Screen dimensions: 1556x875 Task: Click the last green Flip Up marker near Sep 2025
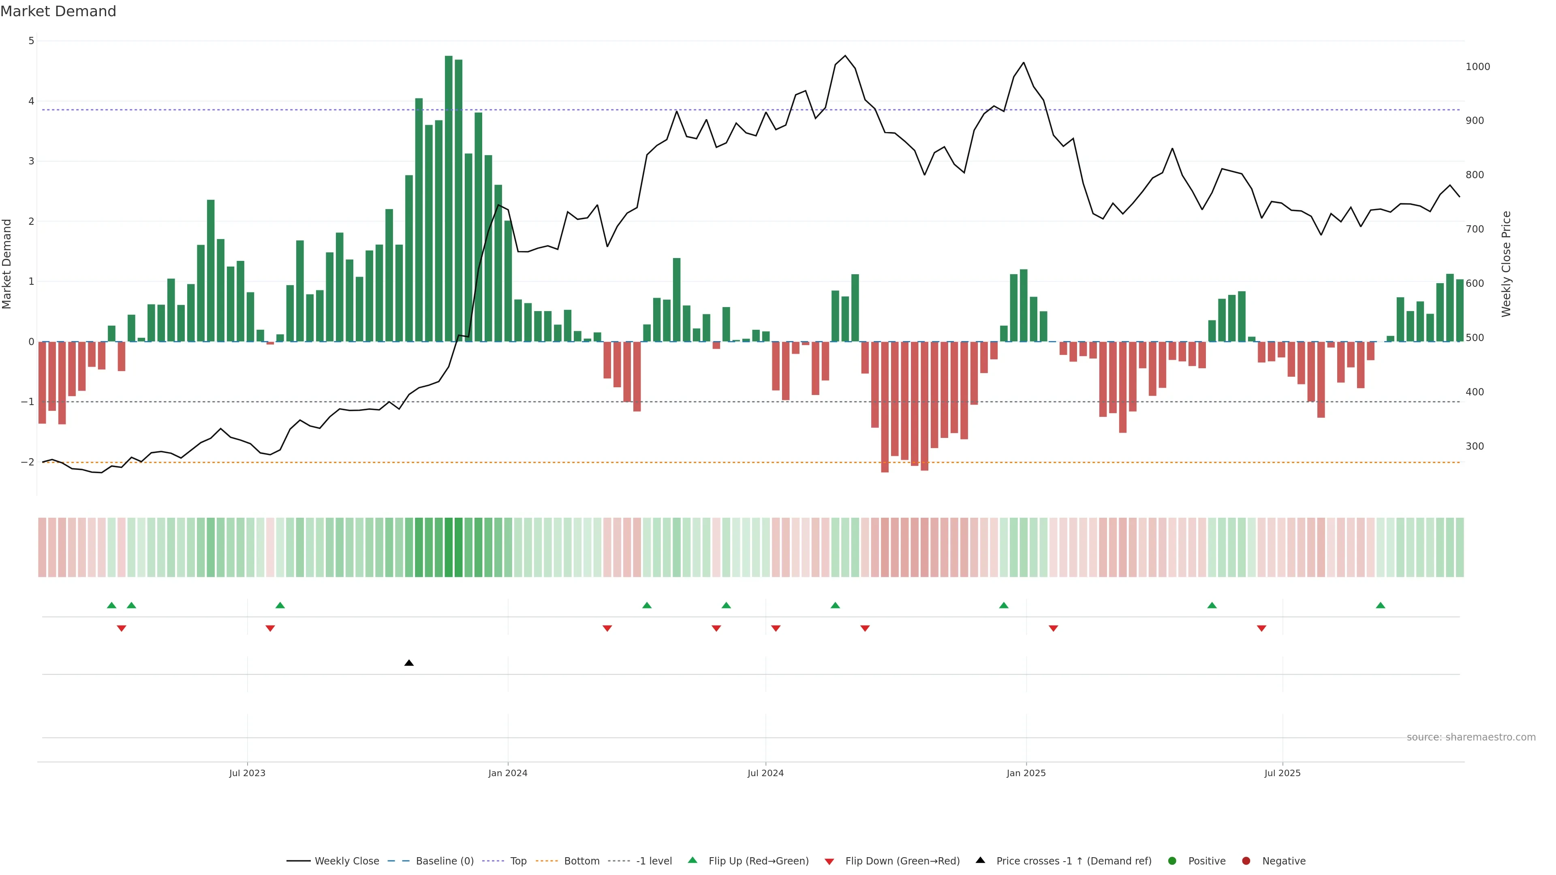[1380, 605]
